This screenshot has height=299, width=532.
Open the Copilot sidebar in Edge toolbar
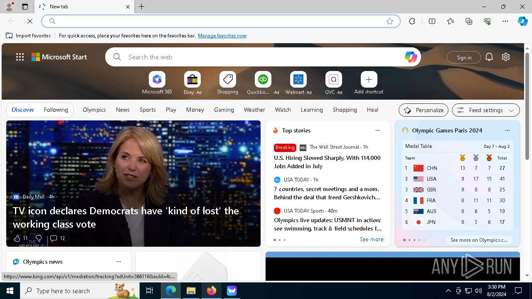pyautogui.click(x=522, y=21)
